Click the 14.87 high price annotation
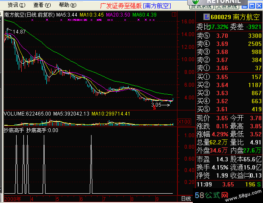This screenshot has height=203, width=263. pos(19,31)
